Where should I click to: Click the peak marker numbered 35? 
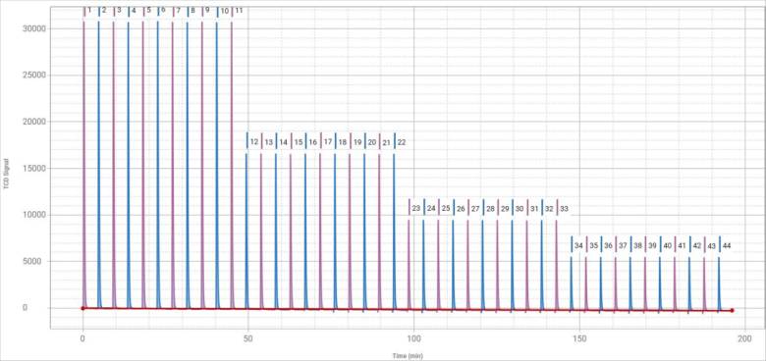tap(592, 245)
